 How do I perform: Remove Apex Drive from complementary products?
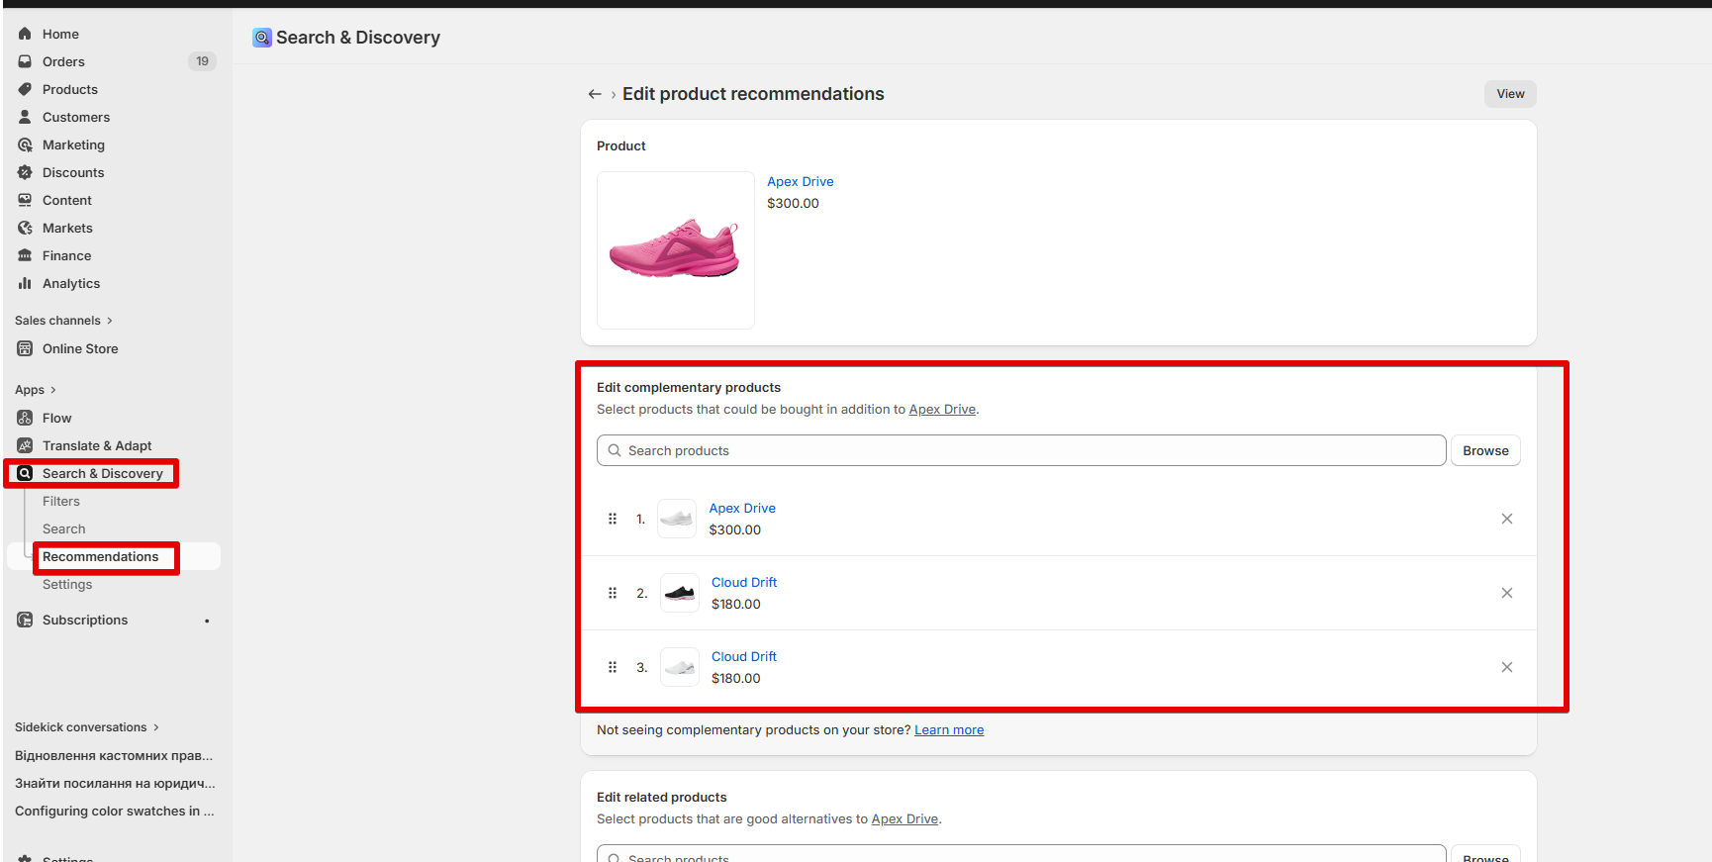tap(1507, 519)
